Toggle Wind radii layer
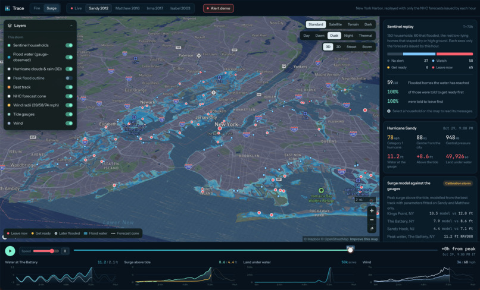This screenshot has height=290, width=480. point(69,105)
